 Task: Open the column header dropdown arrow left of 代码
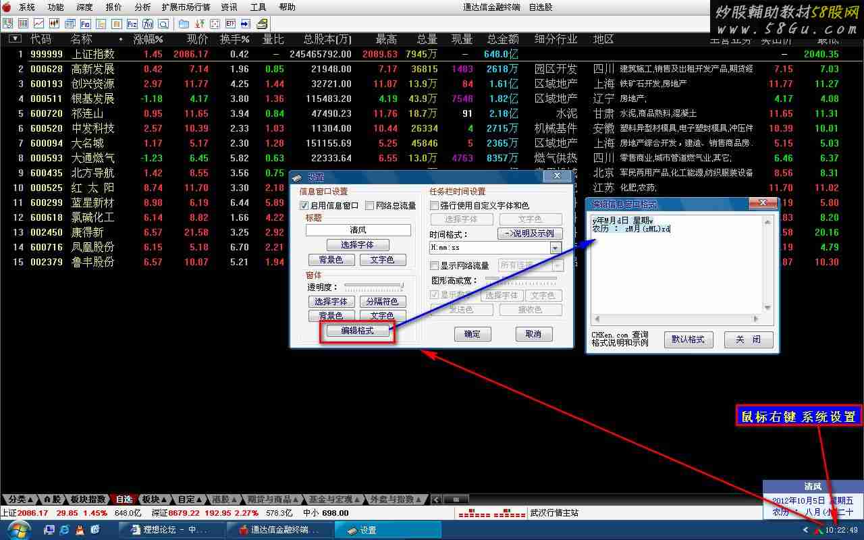[15, 39]
